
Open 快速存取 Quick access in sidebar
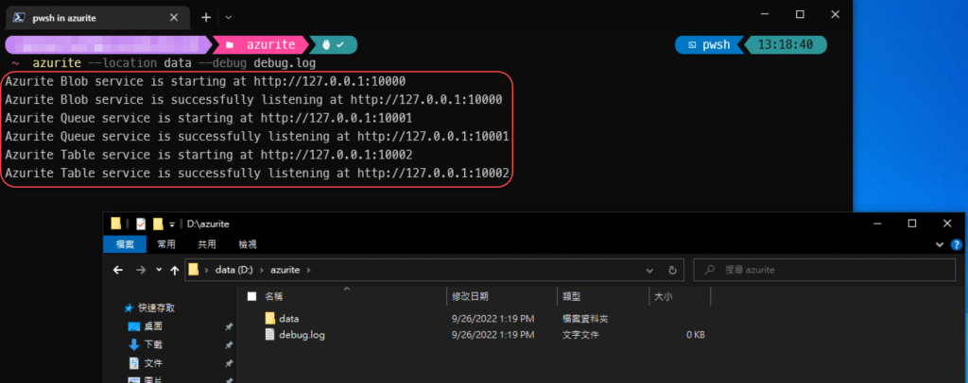tap(148, 308)
